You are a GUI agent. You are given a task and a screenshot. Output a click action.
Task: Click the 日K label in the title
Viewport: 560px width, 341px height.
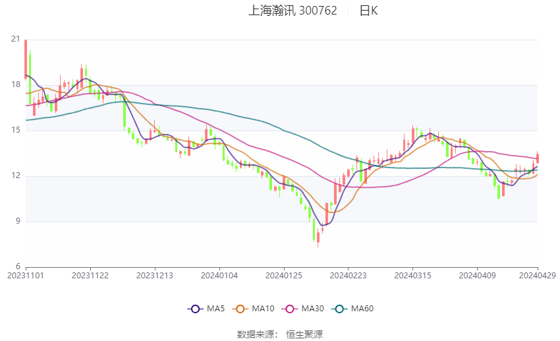click(x=368, y=11)
